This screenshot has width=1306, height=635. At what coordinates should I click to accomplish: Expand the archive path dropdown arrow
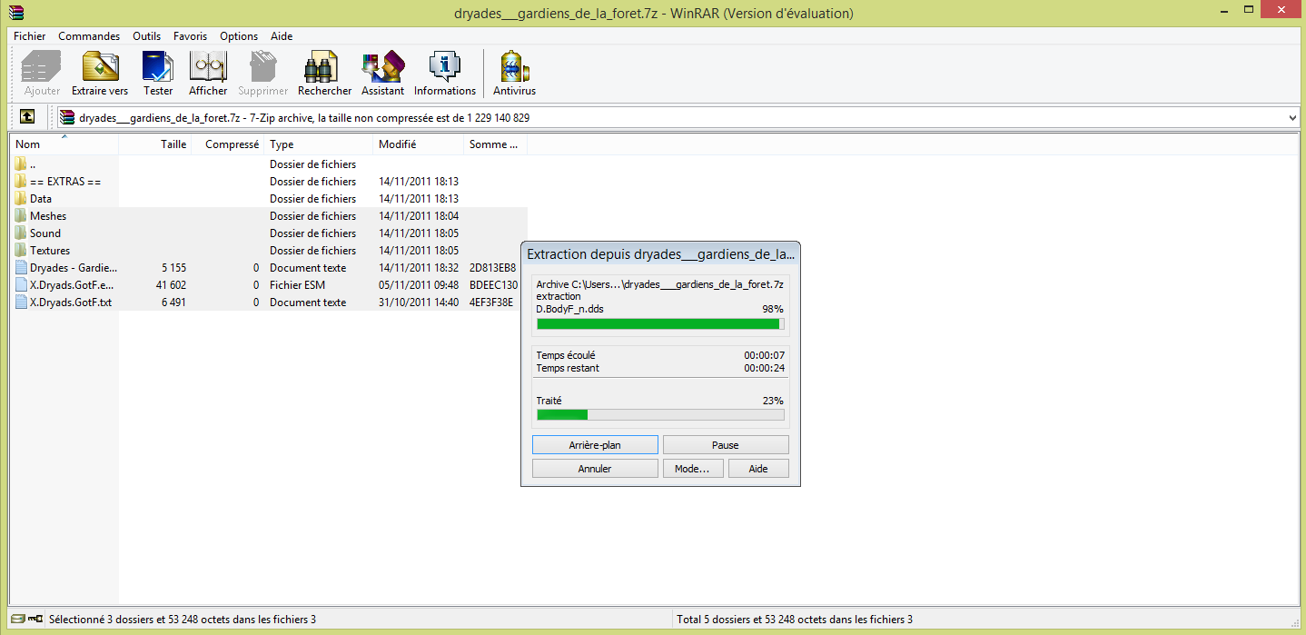click(x=1292, y=117)
